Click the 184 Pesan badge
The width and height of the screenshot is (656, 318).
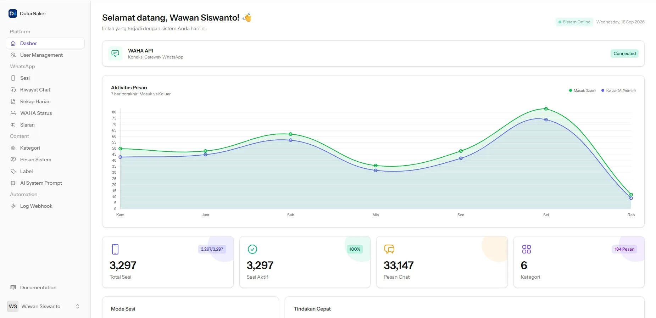pyautogui.click(x=624, y=249)
